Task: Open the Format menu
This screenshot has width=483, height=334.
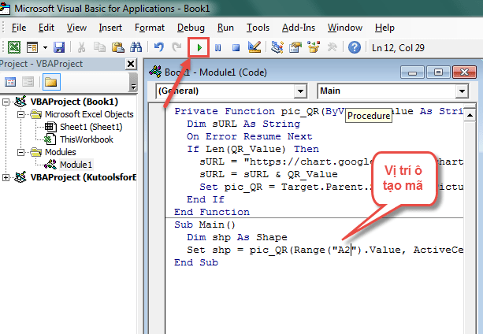Action: coord(150,28)
